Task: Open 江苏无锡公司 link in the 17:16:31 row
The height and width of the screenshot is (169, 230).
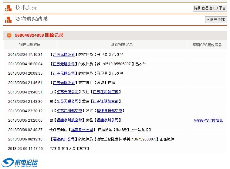Action: click(x=64, y=55)
